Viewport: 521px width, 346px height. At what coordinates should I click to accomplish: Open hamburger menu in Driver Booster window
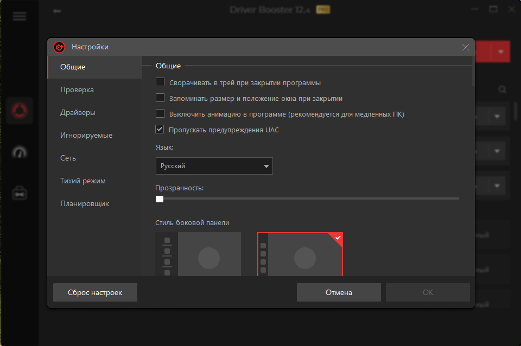coord(20,16)
